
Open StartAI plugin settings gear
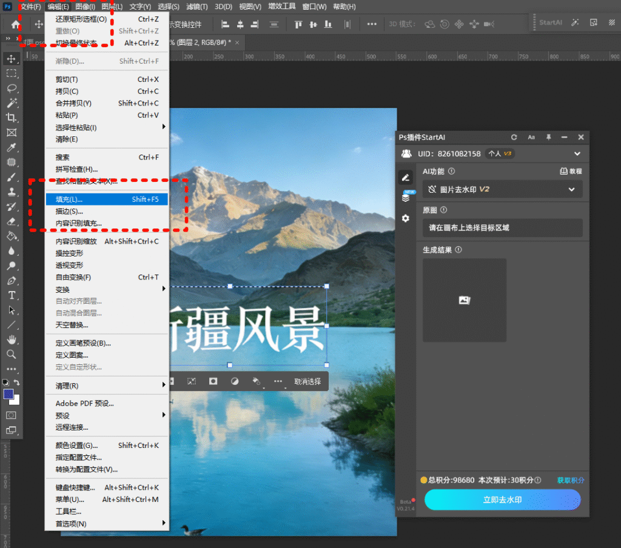point(406,218)
